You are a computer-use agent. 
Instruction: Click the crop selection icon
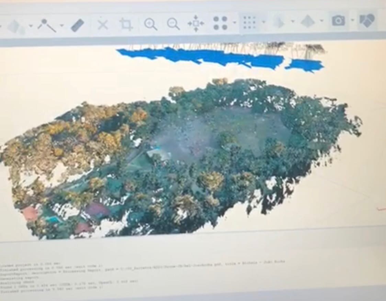(x=126, y=24)
